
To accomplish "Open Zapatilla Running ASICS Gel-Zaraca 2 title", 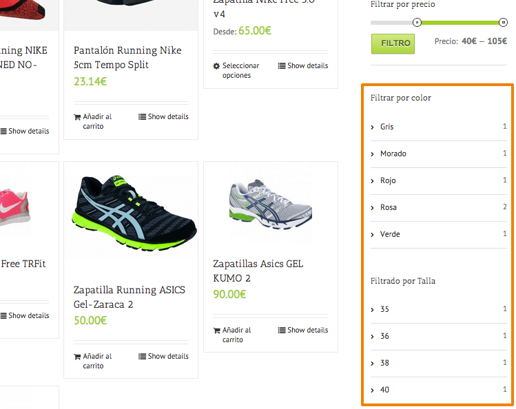I will tap(130, 297).
